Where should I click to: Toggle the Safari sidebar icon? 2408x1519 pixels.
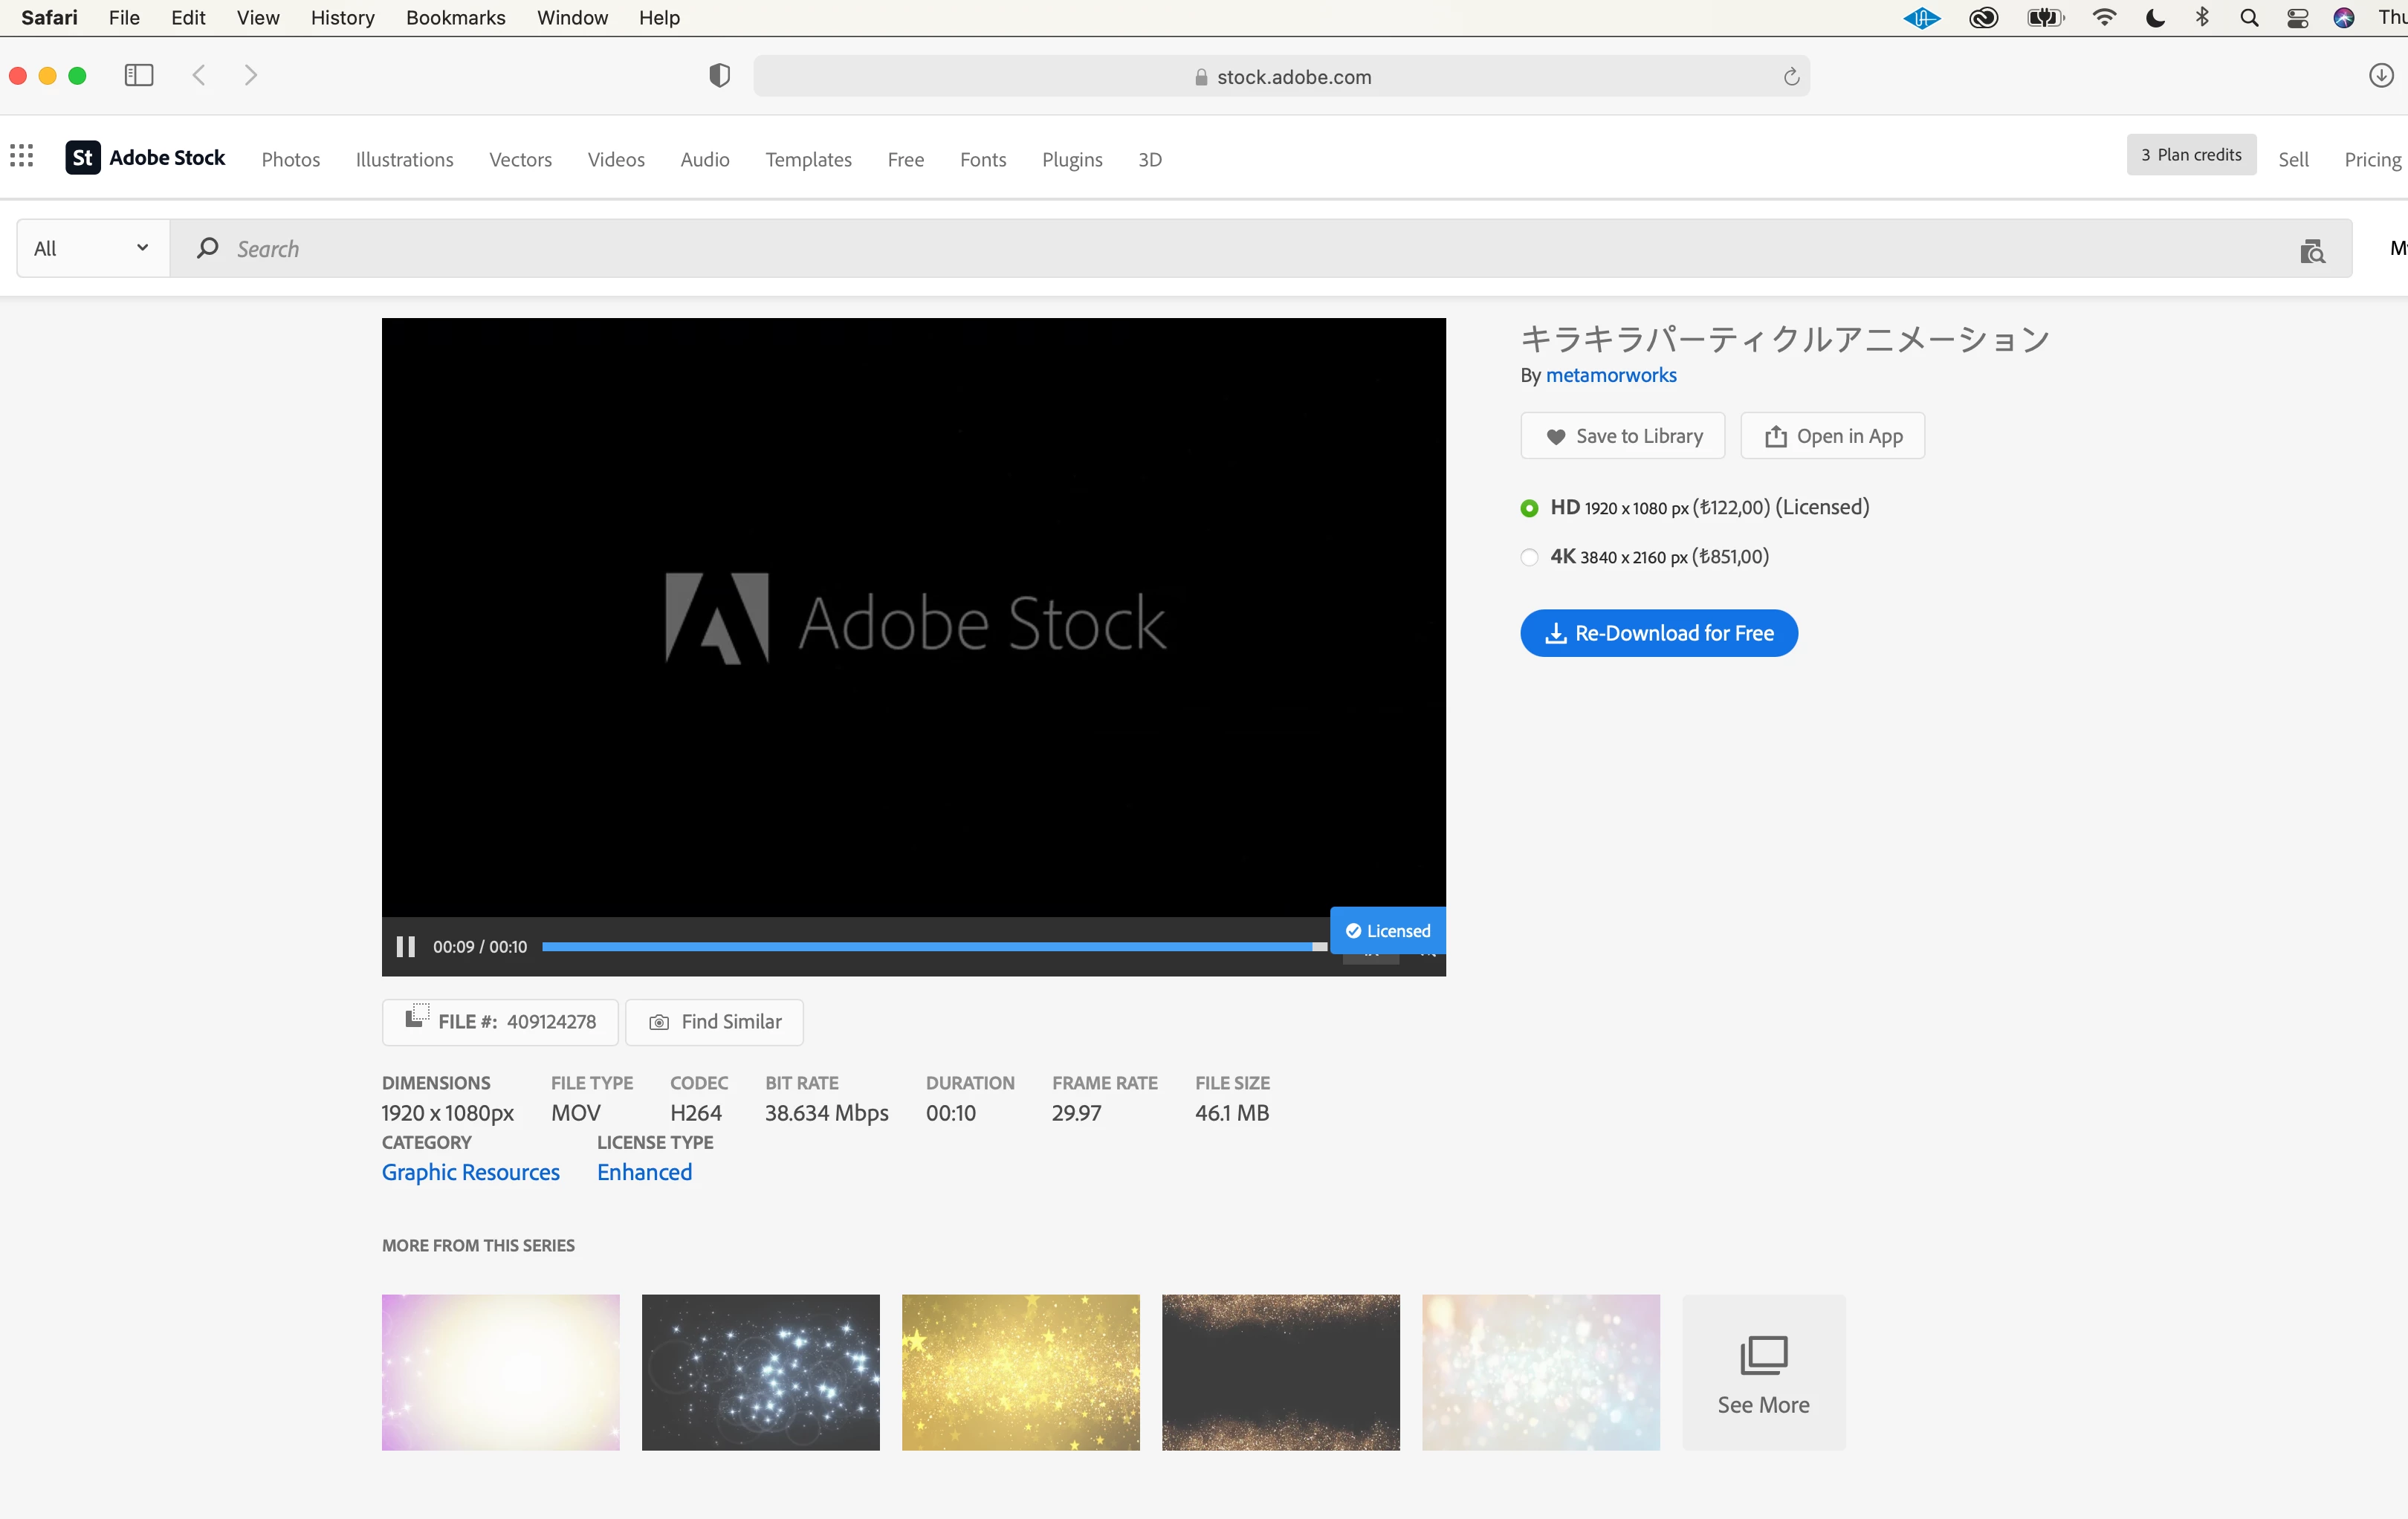pos(138,75)
